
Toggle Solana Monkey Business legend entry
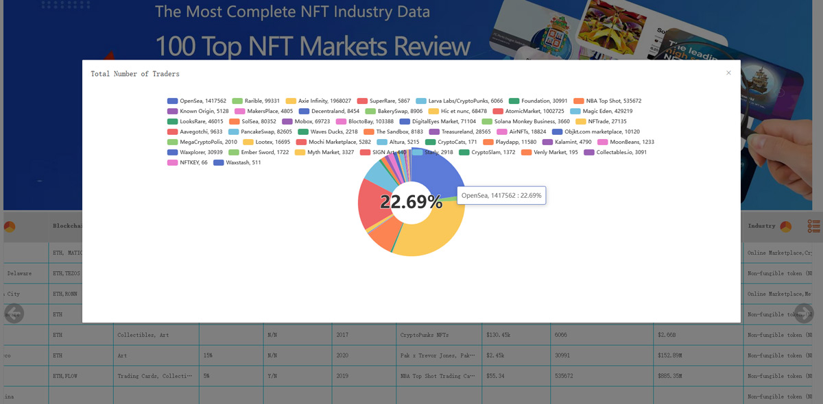[x=525, y=121]
